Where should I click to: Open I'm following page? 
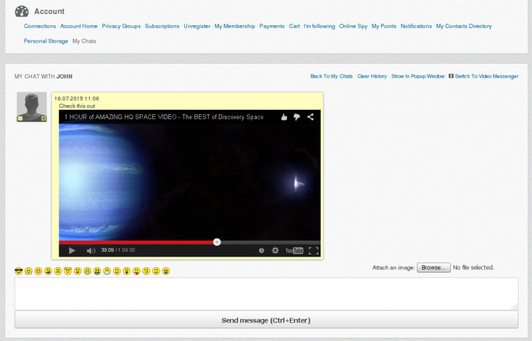pyautogui.click(x=319, y=26)
